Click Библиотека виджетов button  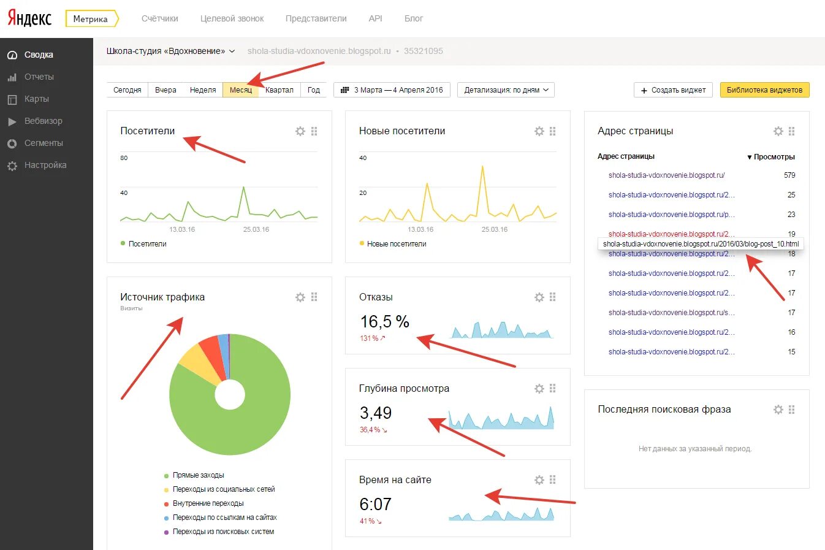(x=764, y=90)
